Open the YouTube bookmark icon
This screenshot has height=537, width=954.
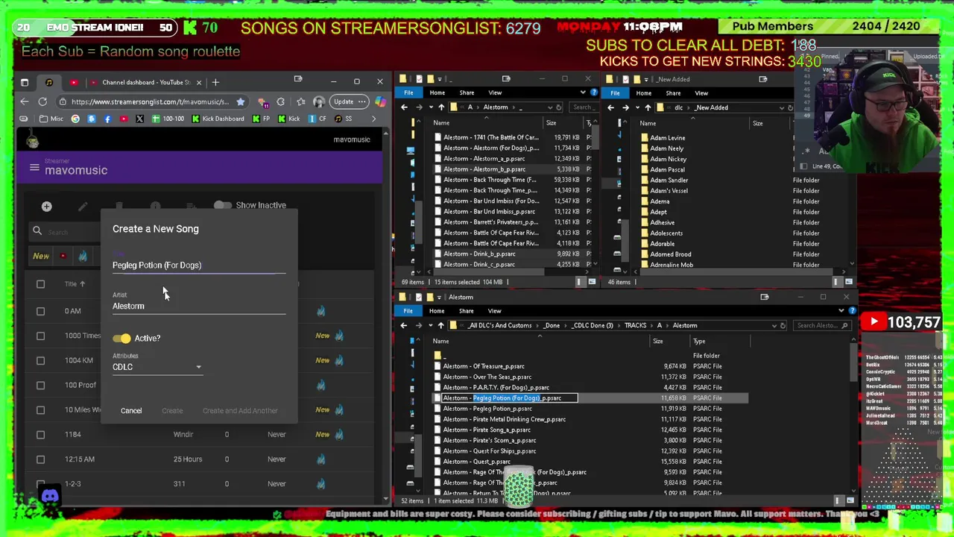[x=123, y=119]
